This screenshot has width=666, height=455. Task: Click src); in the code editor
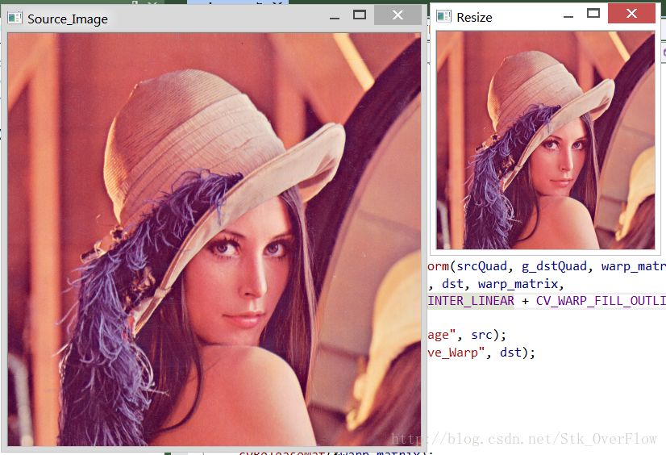pos(489,335)
